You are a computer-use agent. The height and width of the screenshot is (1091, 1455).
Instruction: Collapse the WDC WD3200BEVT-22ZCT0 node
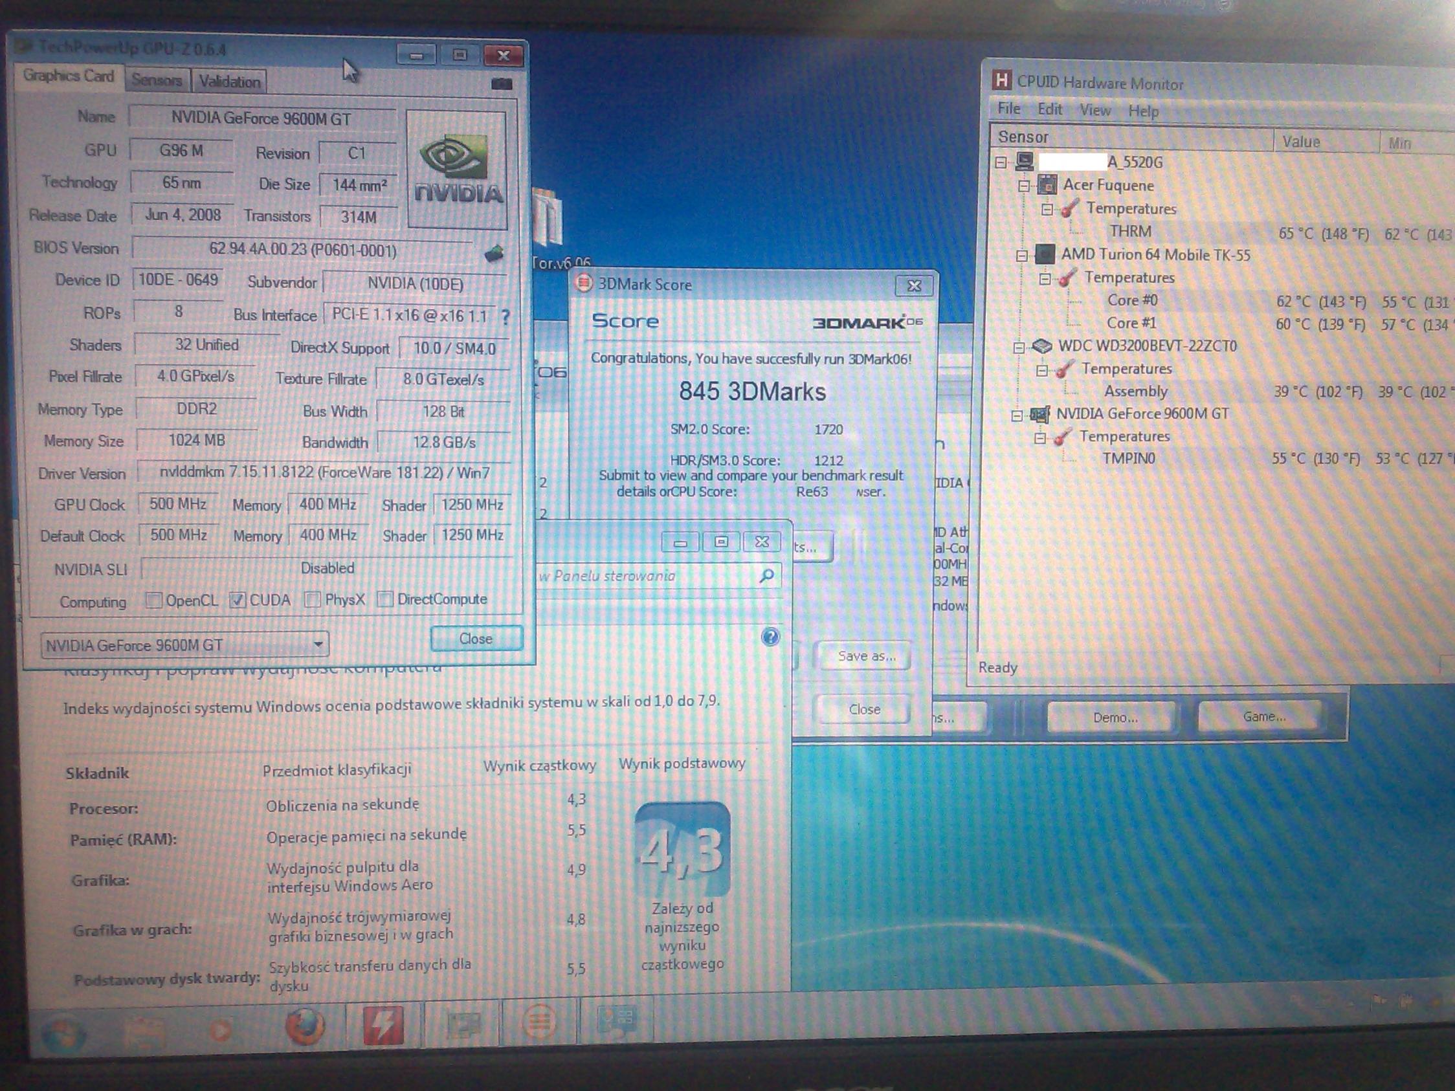[x=1019, y=347]
